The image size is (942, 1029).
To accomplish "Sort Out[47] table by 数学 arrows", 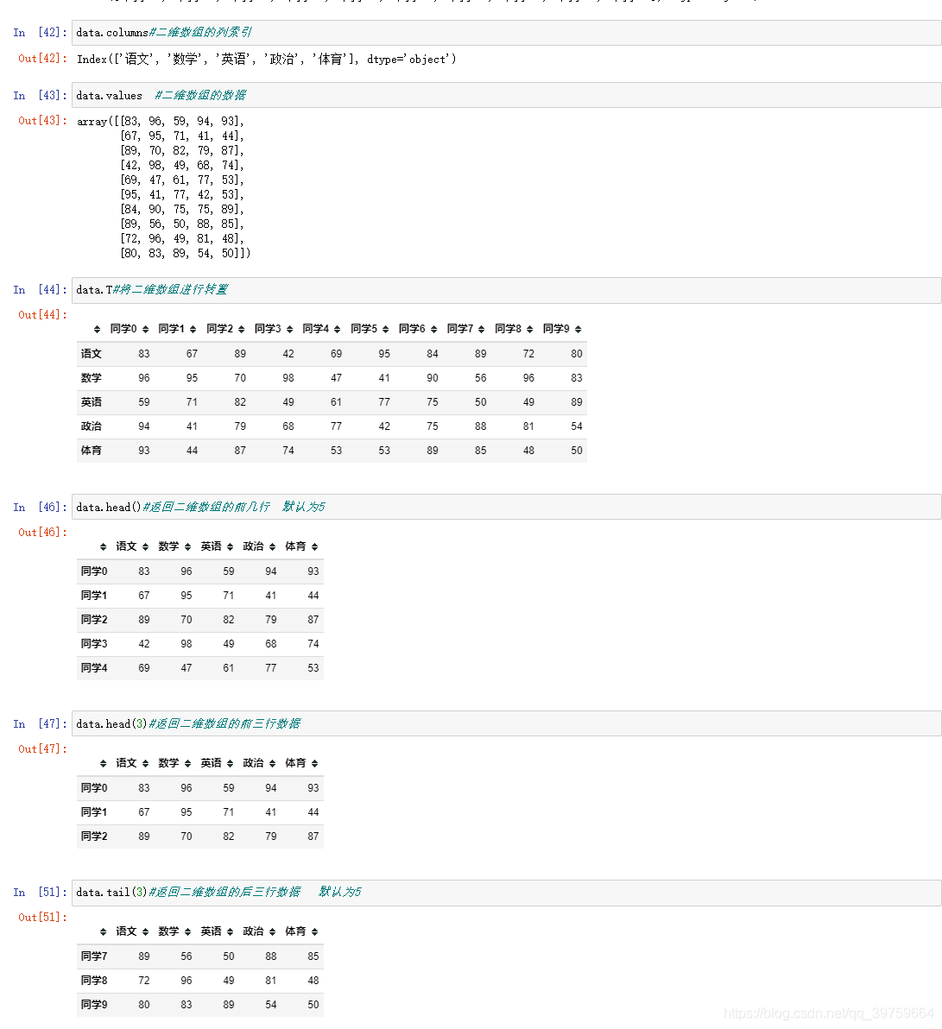I will (187, 763).
